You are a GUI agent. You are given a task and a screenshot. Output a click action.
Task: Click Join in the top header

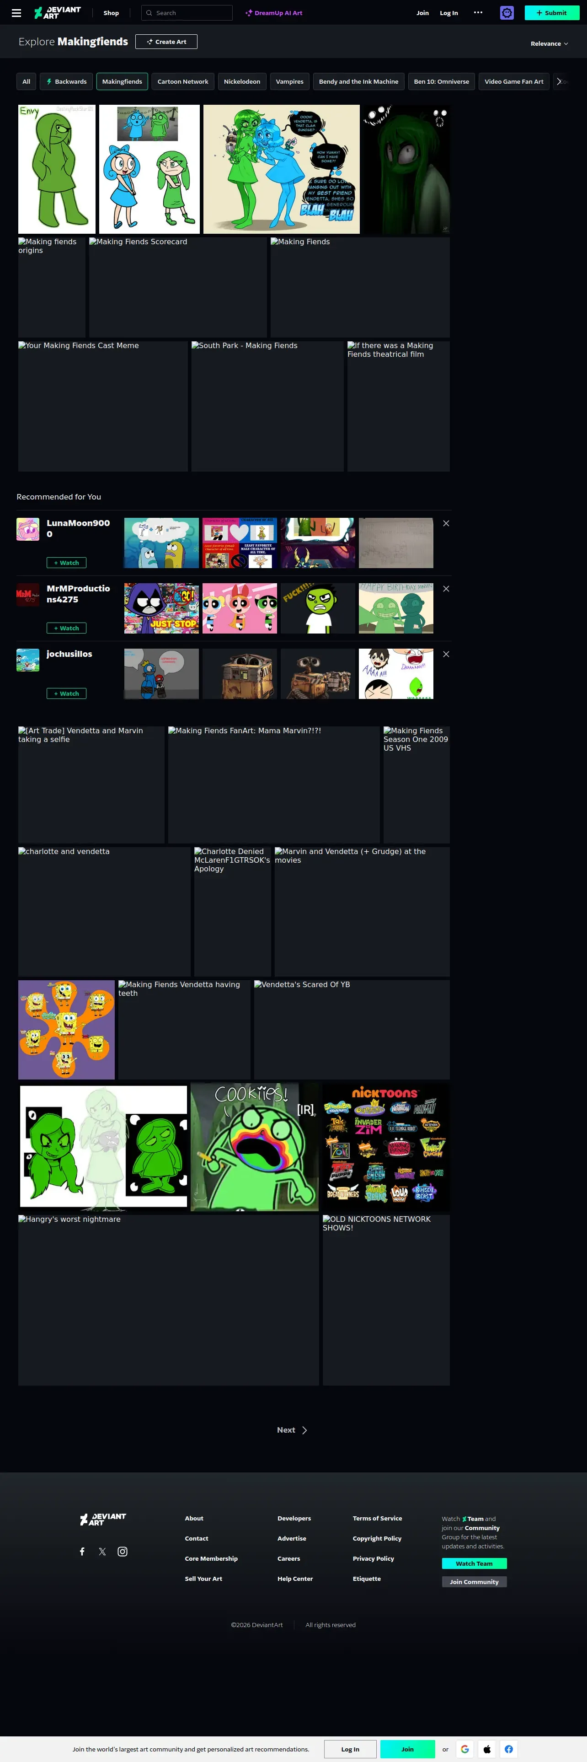423,13
